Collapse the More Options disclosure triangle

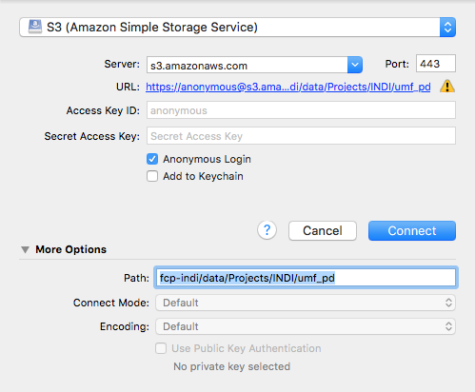(26, 249)
